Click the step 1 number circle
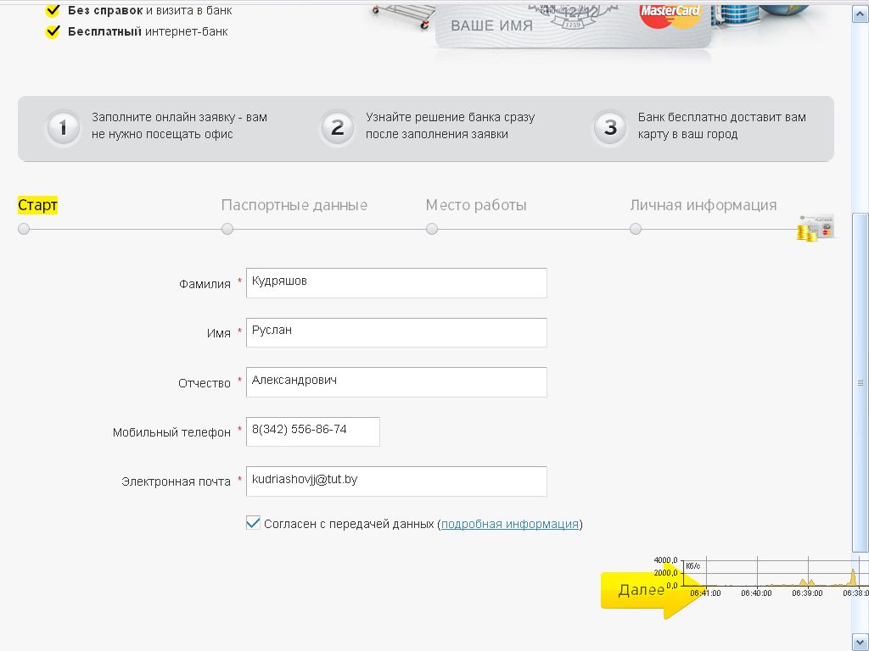Screen dimensions: 869x651 (x=63, y=129)
